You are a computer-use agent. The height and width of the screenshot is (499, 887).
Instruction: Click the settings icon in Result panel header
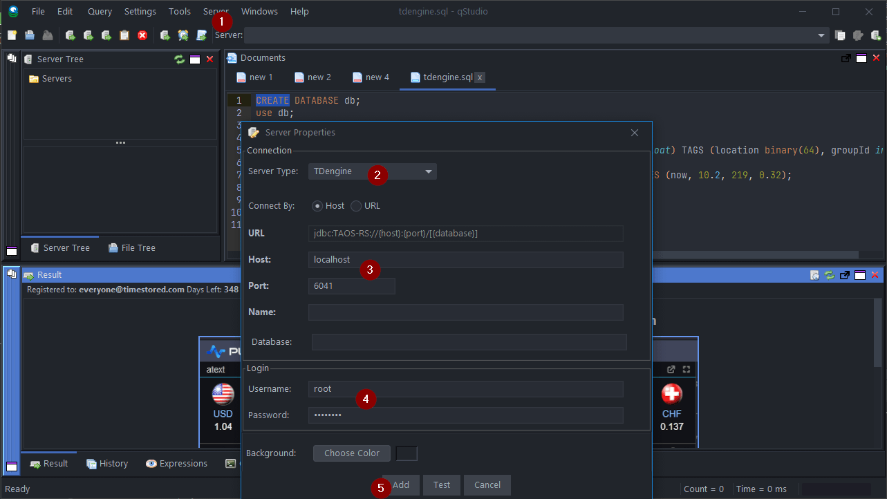click(814, 275)
